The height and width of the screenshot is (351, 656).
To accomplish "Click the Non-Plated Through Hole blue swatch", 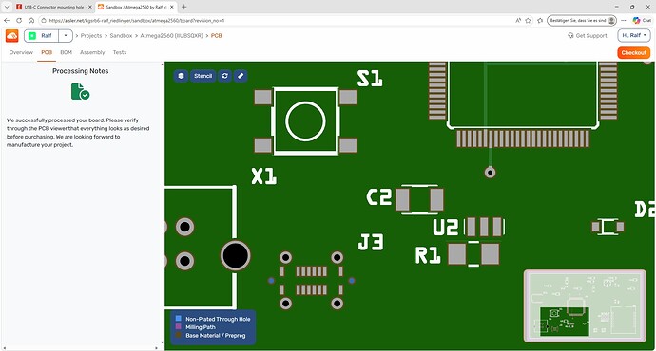I will pyautogui.click(x=178, y=319).
